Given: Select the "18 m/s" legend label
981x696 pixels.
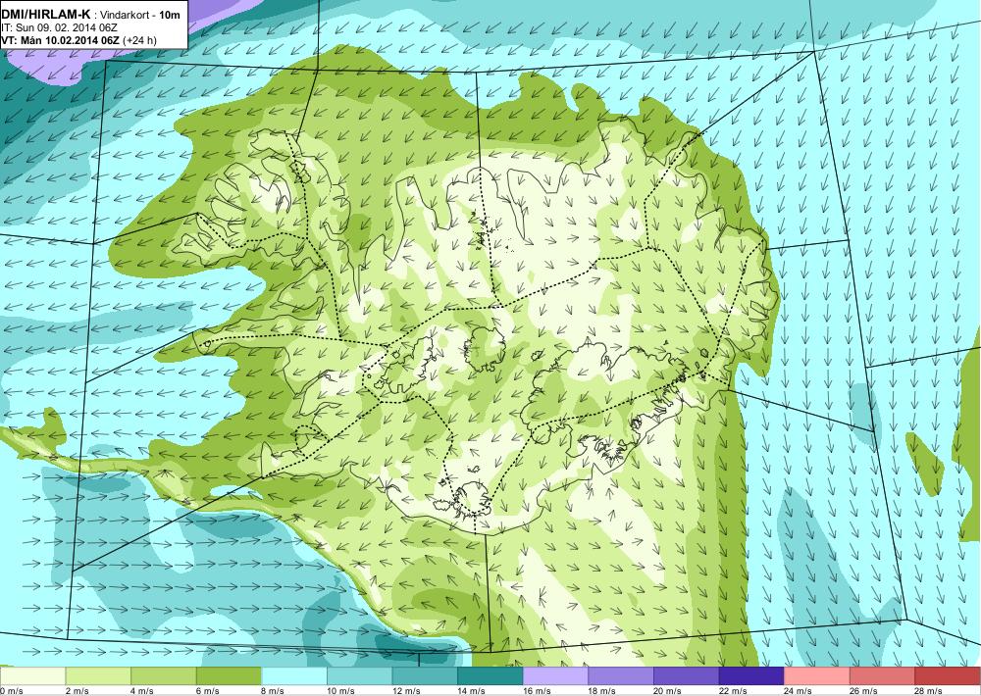Looking at the screenshot, I should pos(602,691).
